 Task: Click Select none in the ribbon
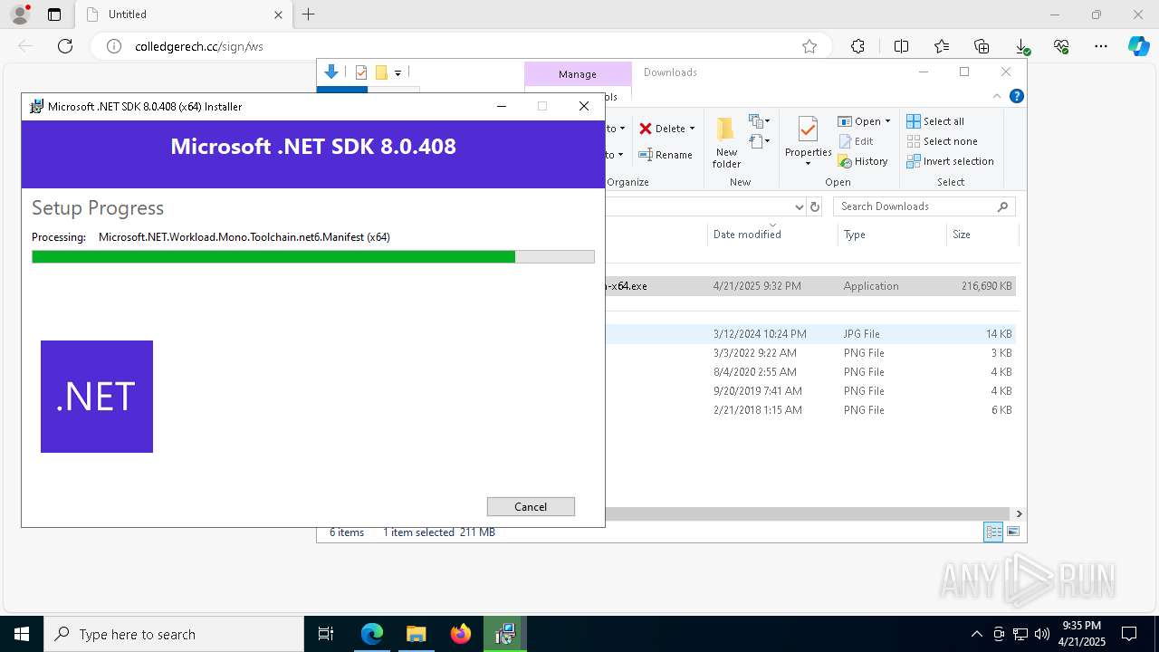(x=942, y=141)
